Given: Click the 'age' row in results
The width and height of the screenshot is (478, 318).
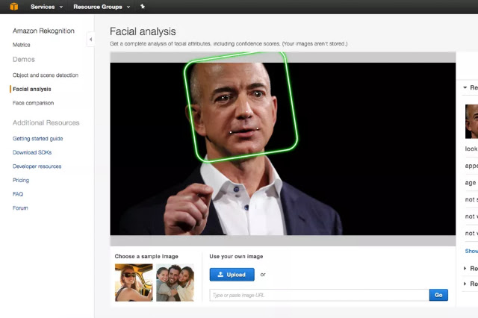Looking at the screenshot, I should click(x=471, y=183).
